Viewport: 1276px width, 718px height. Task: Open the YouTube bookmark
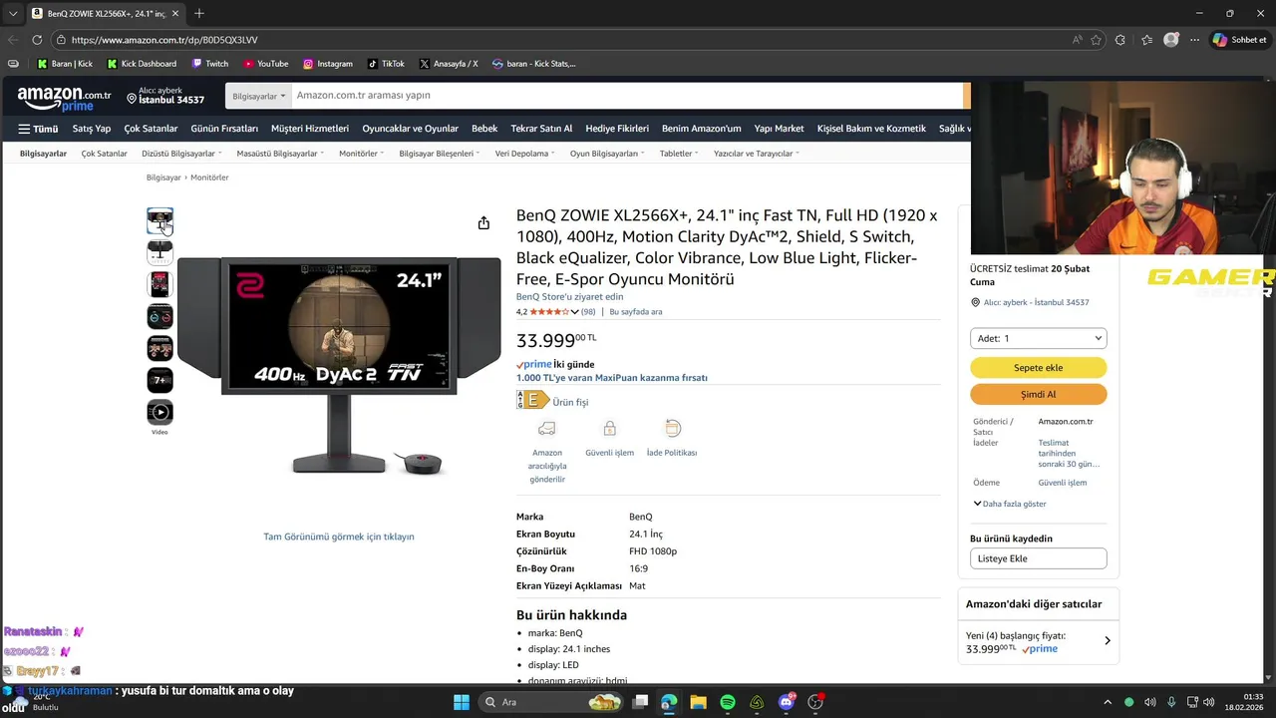[266, 64]
